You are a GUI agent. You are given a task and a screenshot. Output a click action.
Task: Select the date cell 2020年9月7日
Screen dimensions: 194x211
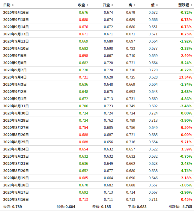coord(15,70)
